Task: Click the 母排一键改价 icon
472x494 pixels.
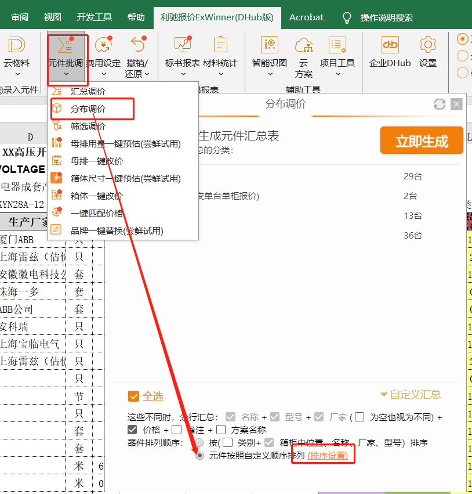Action: [x=57, y=161]
